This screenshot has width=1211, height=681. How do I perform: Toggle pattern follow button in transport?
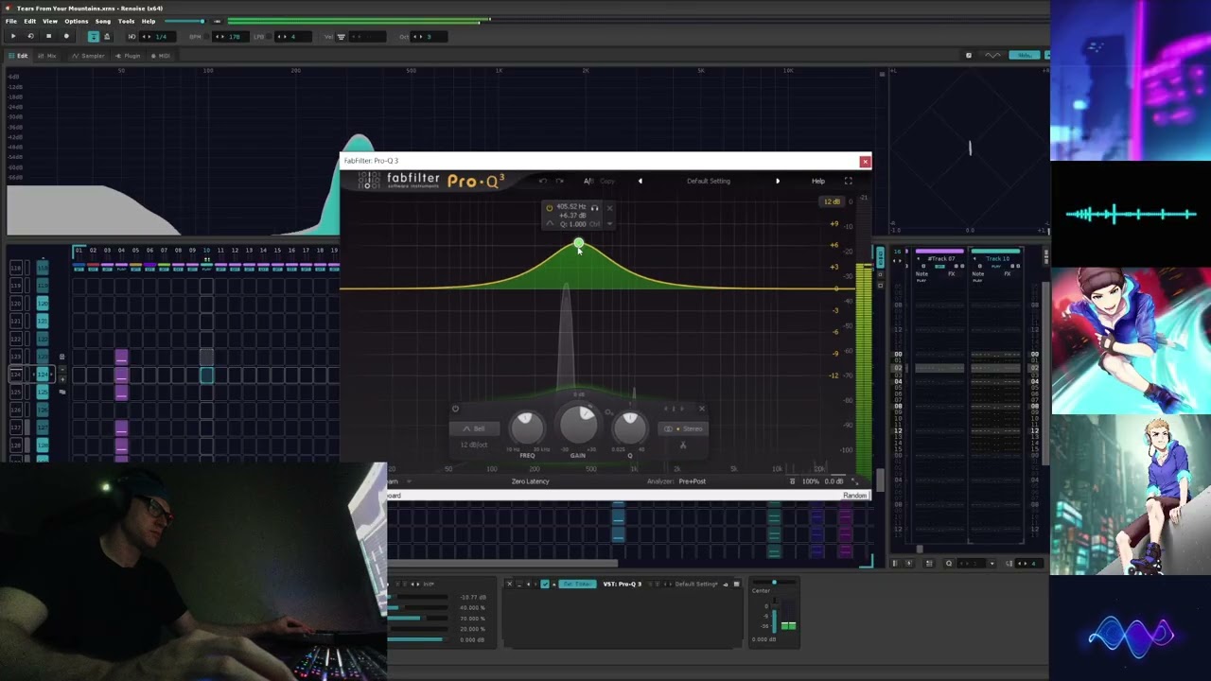click(93, 36)
